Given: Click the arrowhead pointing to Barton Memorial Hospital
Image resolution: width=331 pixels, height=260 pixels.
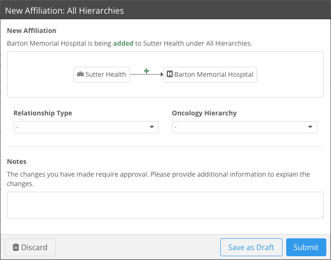Looking at the screenshot, I should pyautogui.click(x=161, y=74).
